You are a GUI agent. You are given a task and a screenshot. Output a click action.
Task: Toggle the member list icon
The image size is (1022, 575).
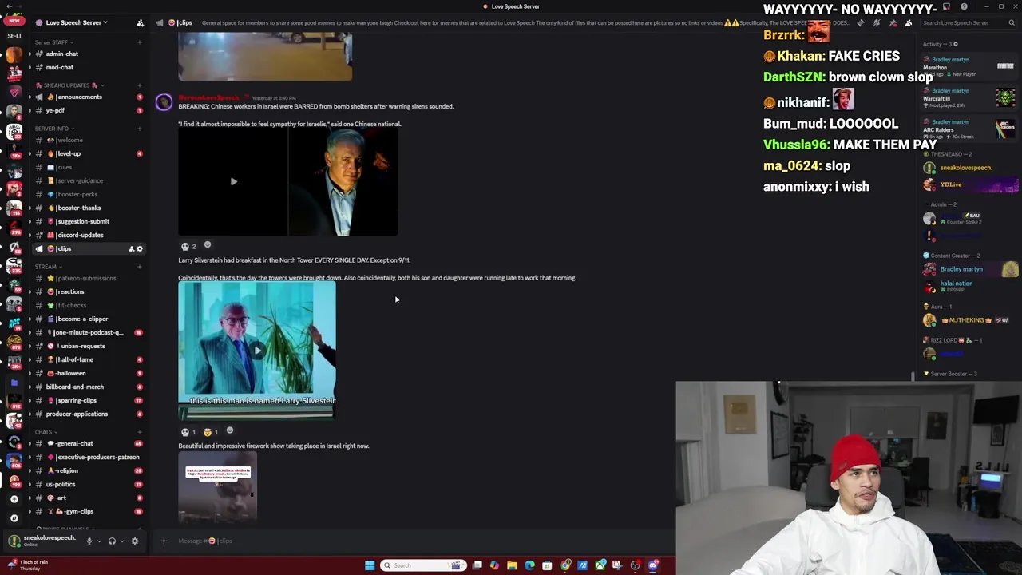pyautogui.click(x=909, y=22)
